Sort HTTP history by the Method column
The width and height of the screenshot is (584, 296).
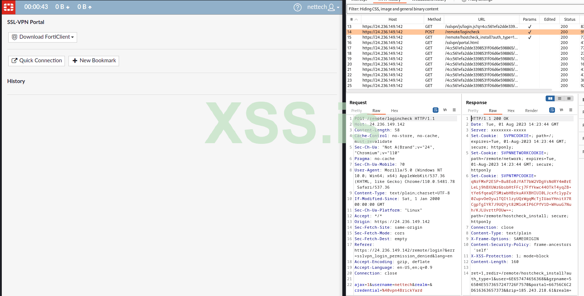point(434,19)
